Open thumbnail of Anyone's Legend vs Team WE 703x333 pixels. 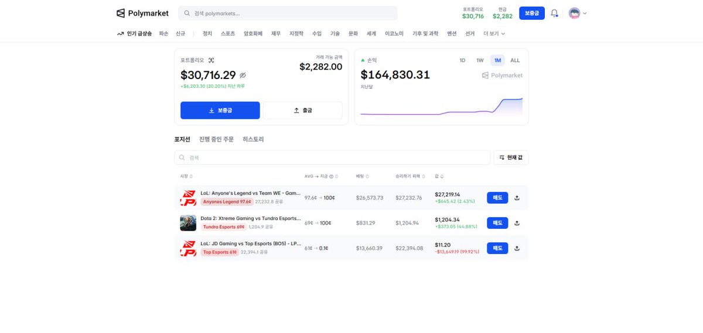(x=188, y=198)
